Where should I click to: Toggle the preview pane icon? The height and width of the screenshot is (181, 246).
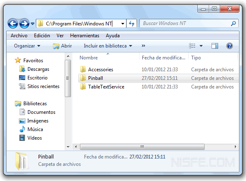click(x=214, y=46)
